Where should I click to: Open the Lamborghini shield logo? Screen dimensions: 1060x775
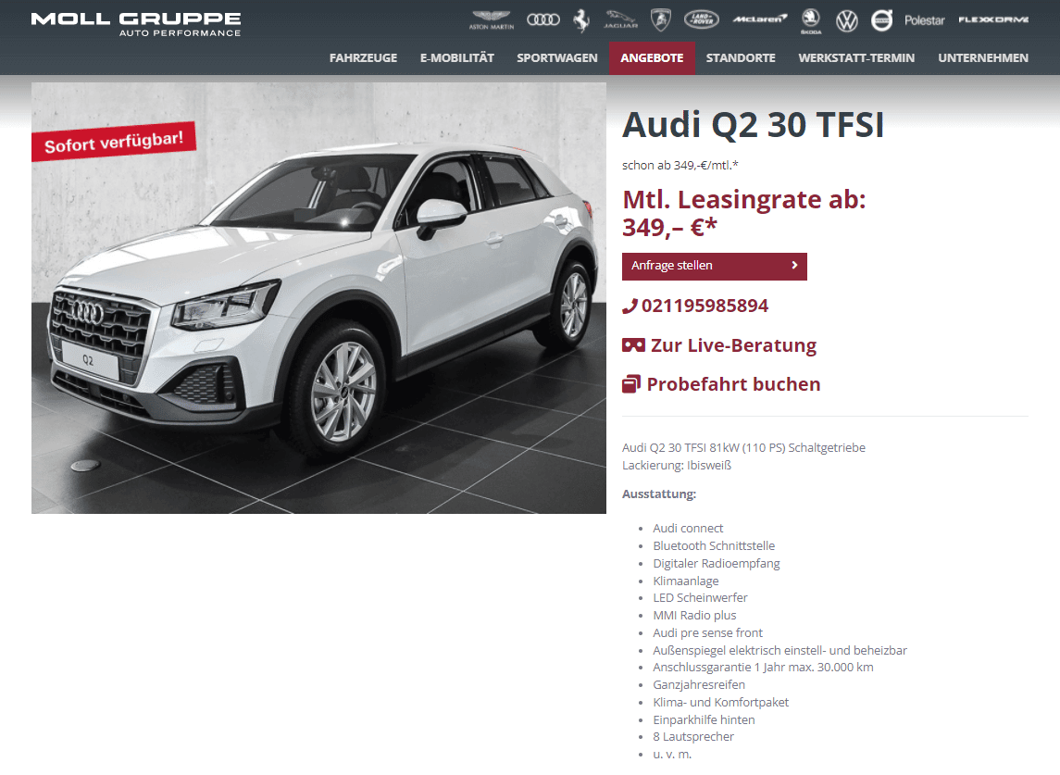pos(660,19)
